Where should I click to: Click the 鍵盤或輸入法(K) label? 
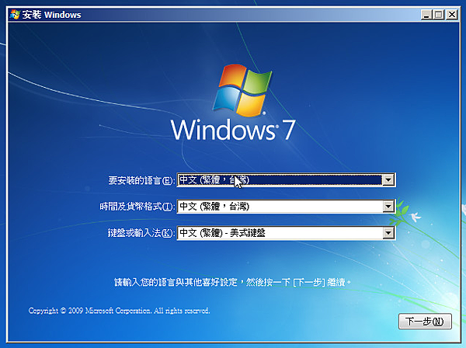click(x=141, y=233)
